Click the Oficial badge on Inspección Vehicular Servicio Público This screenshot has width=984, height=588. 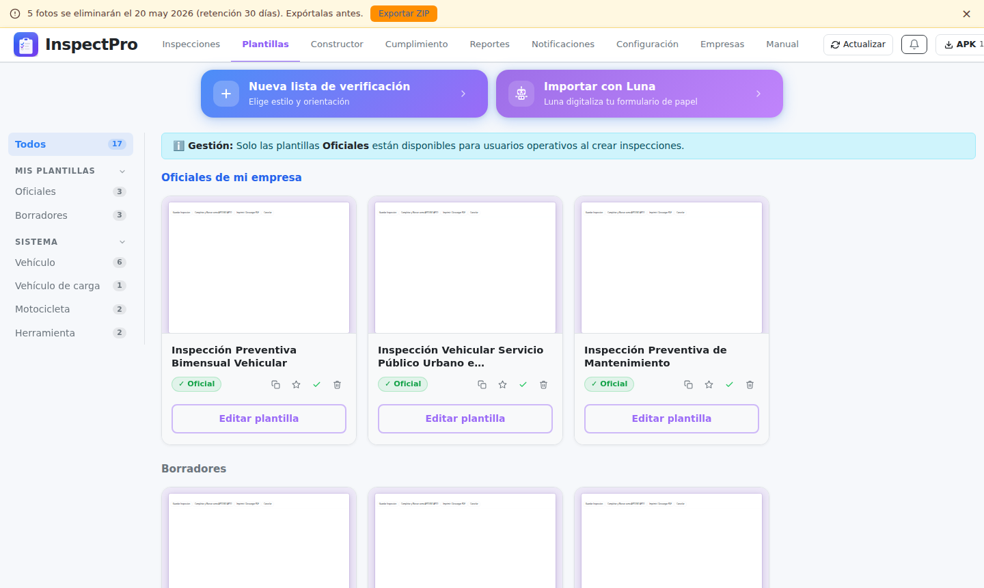tap(402, 384)
